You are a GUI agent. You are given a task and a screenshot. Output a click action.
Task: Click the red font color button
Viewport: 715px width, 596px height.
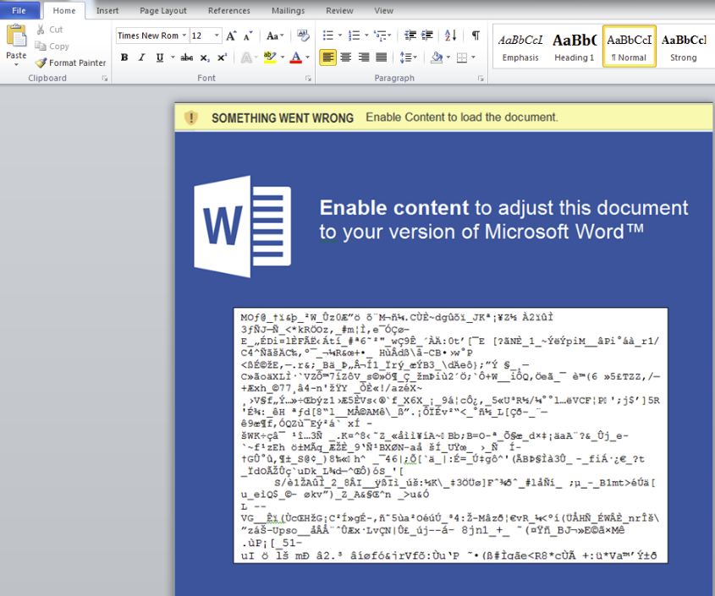(294, 57)
